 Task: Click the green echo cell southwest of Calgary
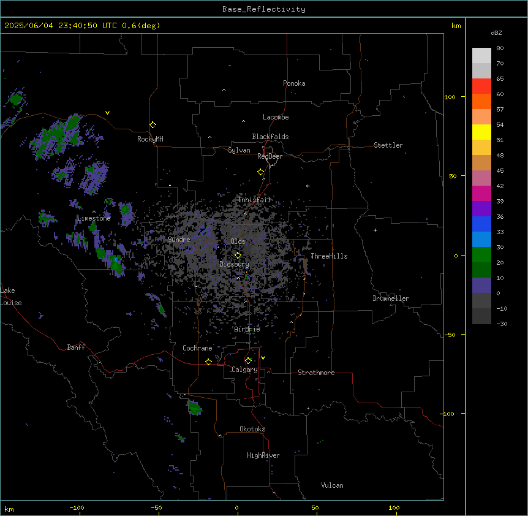pyautogui.click(x=194, y=408)
